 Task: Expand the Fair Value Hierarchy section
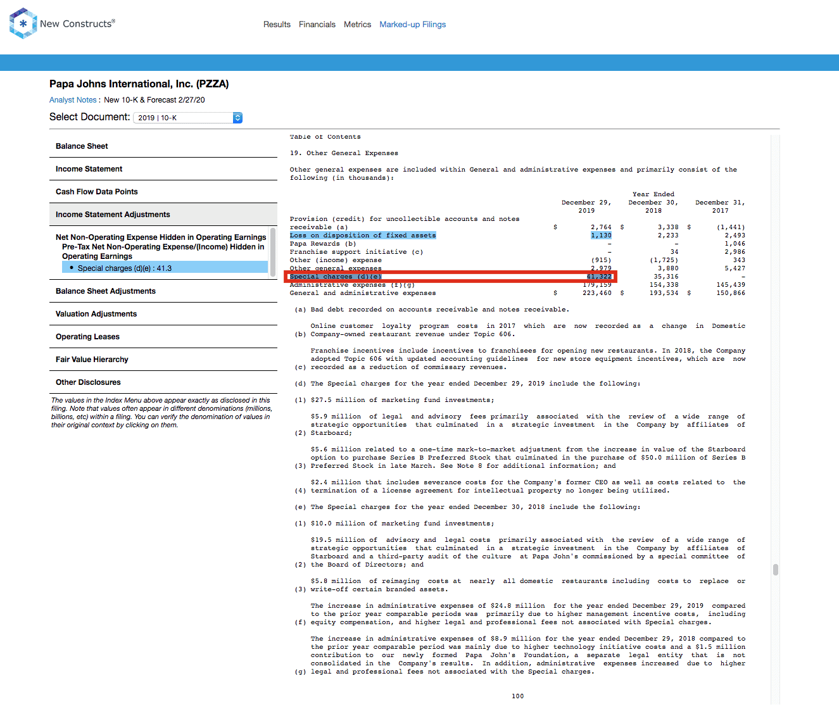pos(163,360)
